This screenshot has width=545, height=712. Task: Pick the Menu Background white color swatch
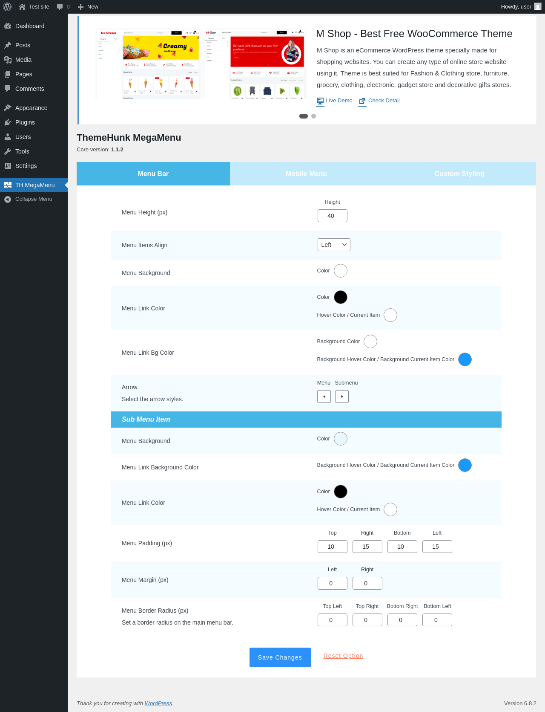pyautogui.click(x=341, y=271)
